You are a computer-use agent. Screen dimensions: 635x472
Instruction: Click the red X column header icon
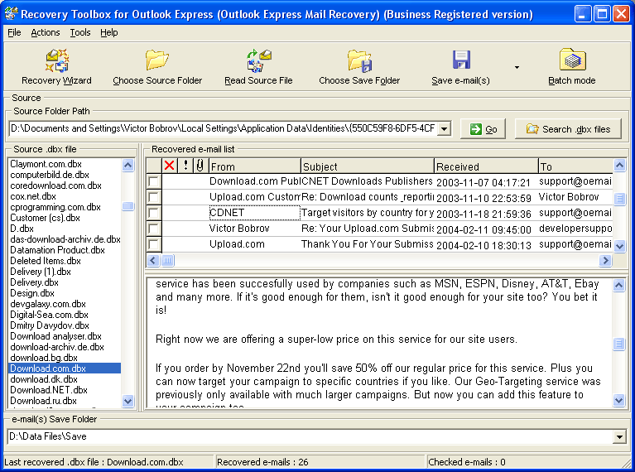[170, 166]
